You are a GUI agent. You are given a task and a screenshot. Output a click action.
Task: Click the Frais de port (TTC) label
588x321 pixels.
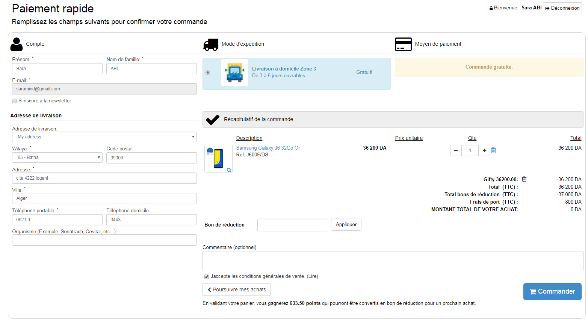click(494, 202)
